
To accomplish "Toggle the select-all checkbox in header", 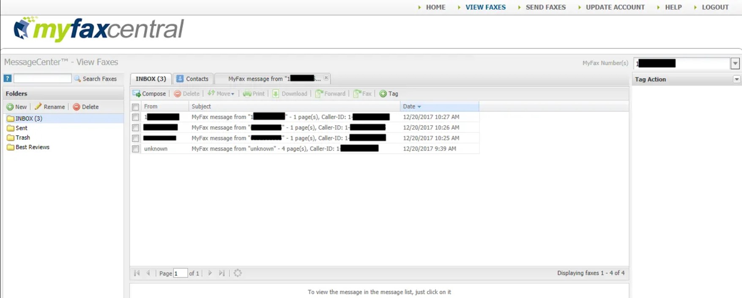I will (x=135, y=107).
